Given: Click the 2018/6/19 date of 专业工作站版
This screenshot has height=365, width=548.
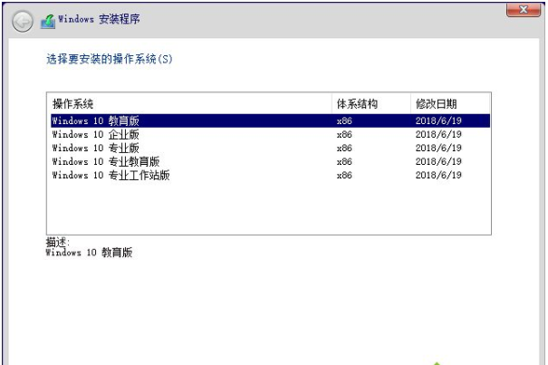Looking at the screenshot, I should coord(438,175).
